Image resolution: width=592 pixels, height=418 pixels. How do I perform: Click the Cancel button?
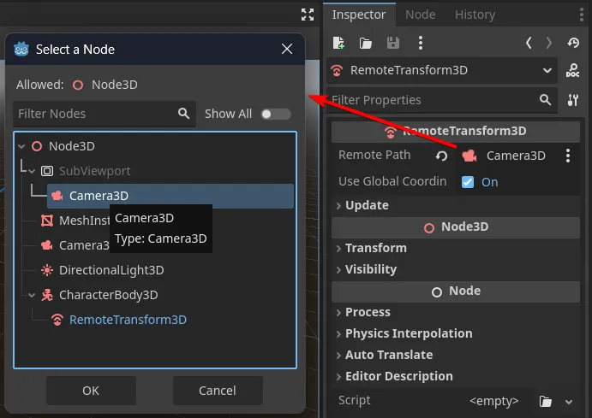click(x=218, y=391)
